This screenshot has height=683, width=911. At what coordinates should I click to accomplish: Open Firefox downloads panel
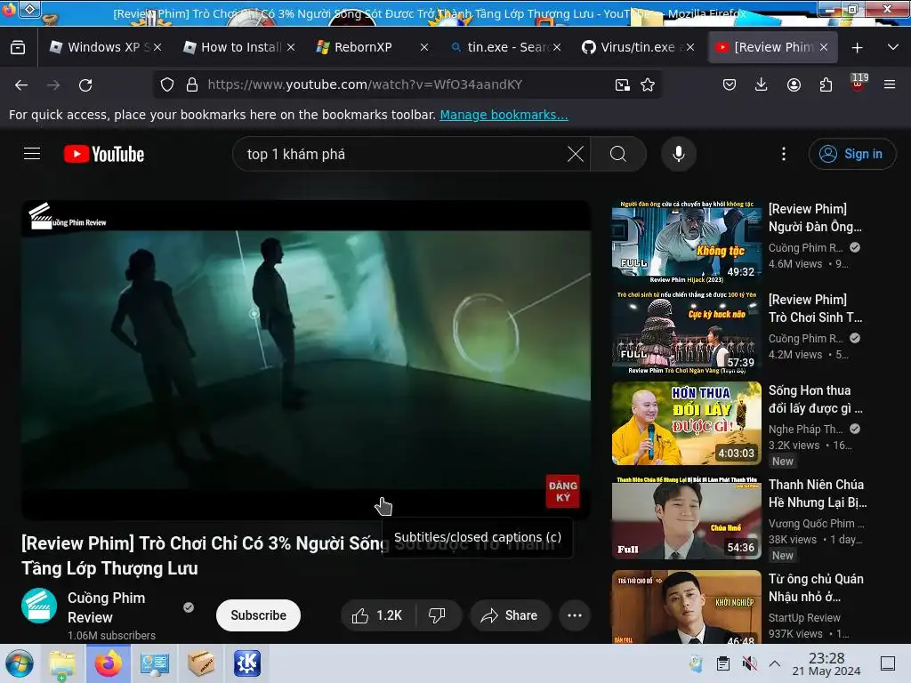point(762,84)
